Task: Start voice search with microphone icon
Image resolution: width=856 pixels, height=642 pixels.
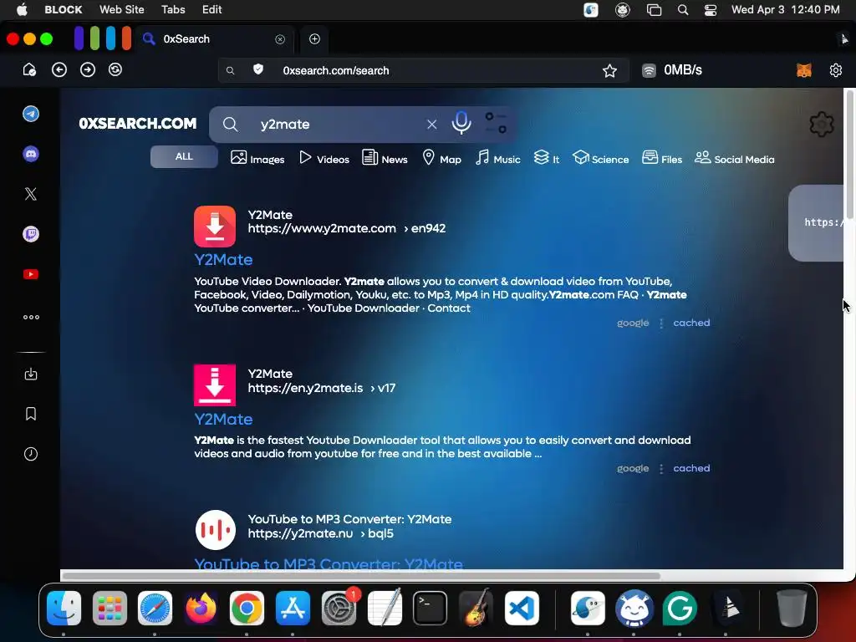Action: point(461,123)
